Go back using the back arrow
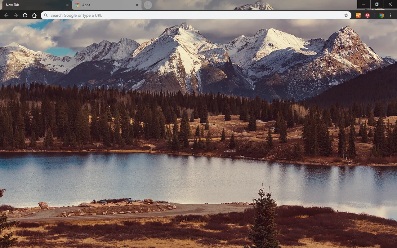 (x=6, y=15)
